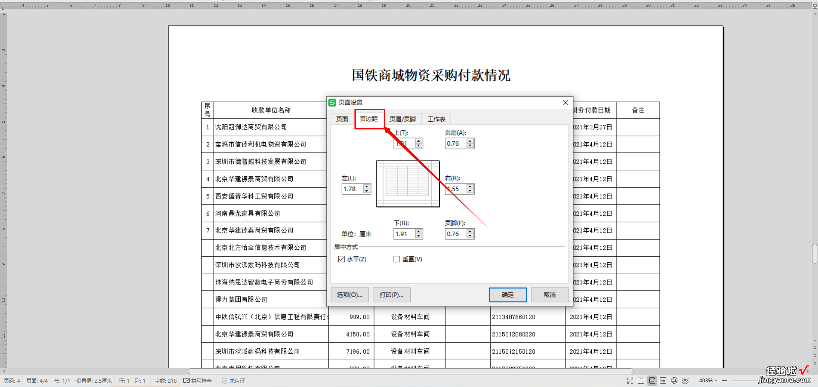Click the 页眉(A) value field

[x=456, y=143]
